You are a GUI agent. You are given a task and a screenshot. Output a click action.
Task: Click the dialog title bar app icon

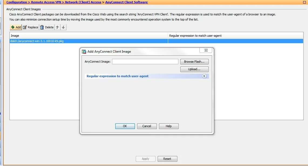[x=84, y=52]
